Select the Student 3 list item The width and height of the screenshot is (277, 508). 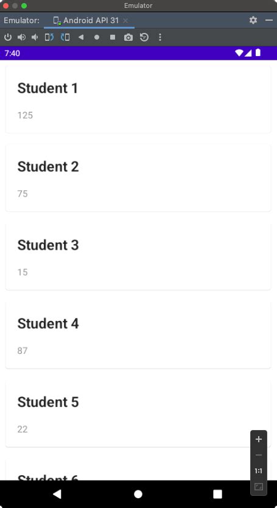(138, 256)
